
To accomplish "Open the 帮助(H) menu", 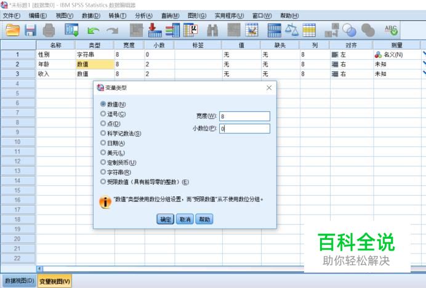I will (289, 16).
